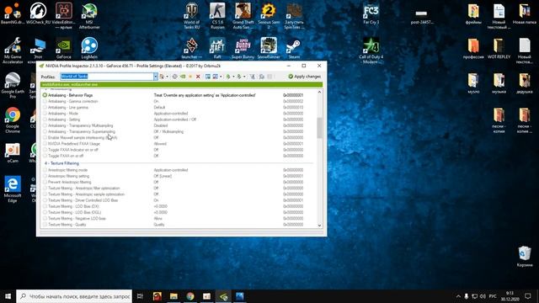The image size is (539, 303).
Task: Click the remove application from profile icon
Action: point(216,77)
